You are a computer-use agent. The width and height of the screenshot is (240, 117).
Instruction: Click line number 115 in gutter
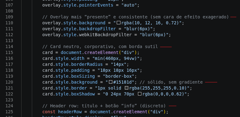click(9, 52)
